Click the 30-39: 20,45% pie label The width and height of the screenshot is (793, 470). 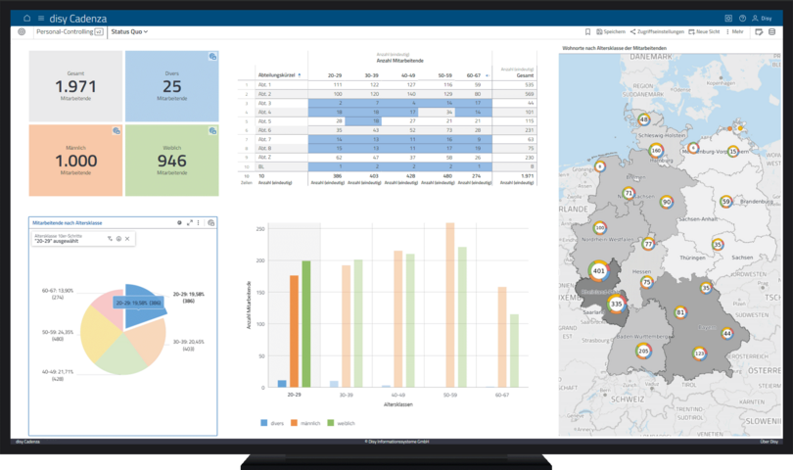(189, 345)
